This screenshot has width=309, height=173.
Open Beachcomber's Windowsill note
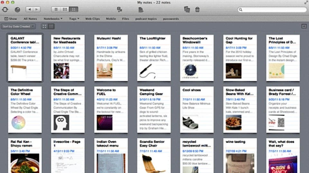point(197,58)
